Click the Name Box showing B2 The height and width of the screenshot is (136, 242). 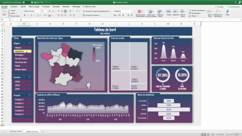(x=5, y=20)
